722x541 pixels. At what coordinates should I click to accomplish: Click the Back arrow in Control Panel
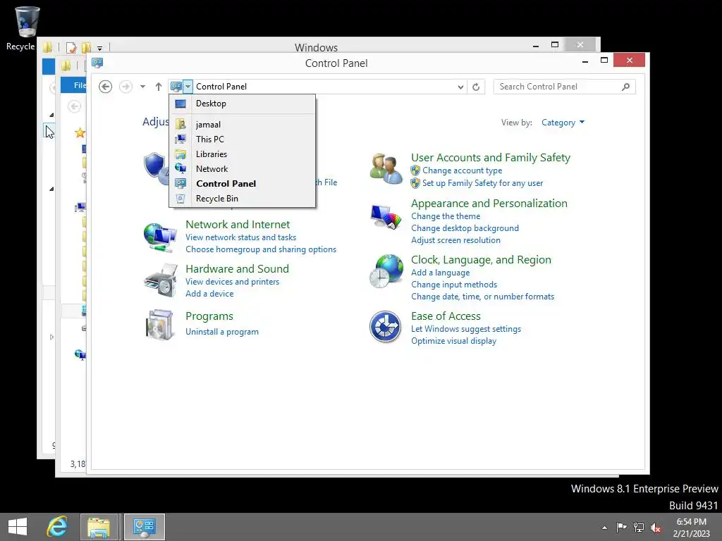click(x=106, y=87)
